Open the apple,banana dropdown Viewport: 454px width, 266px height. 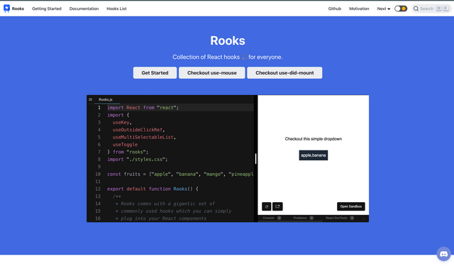[x=314, y=155]
